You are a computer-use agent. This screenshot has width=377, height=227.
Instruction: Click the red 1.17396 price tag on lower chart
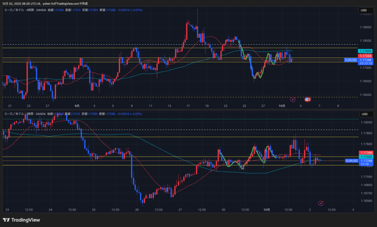366,153
